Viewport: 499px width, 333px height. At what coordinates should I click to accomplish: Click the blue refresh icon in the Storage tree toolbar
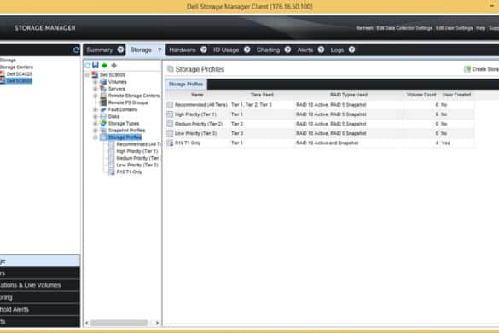pyautogui.click(x=88, y=66)
